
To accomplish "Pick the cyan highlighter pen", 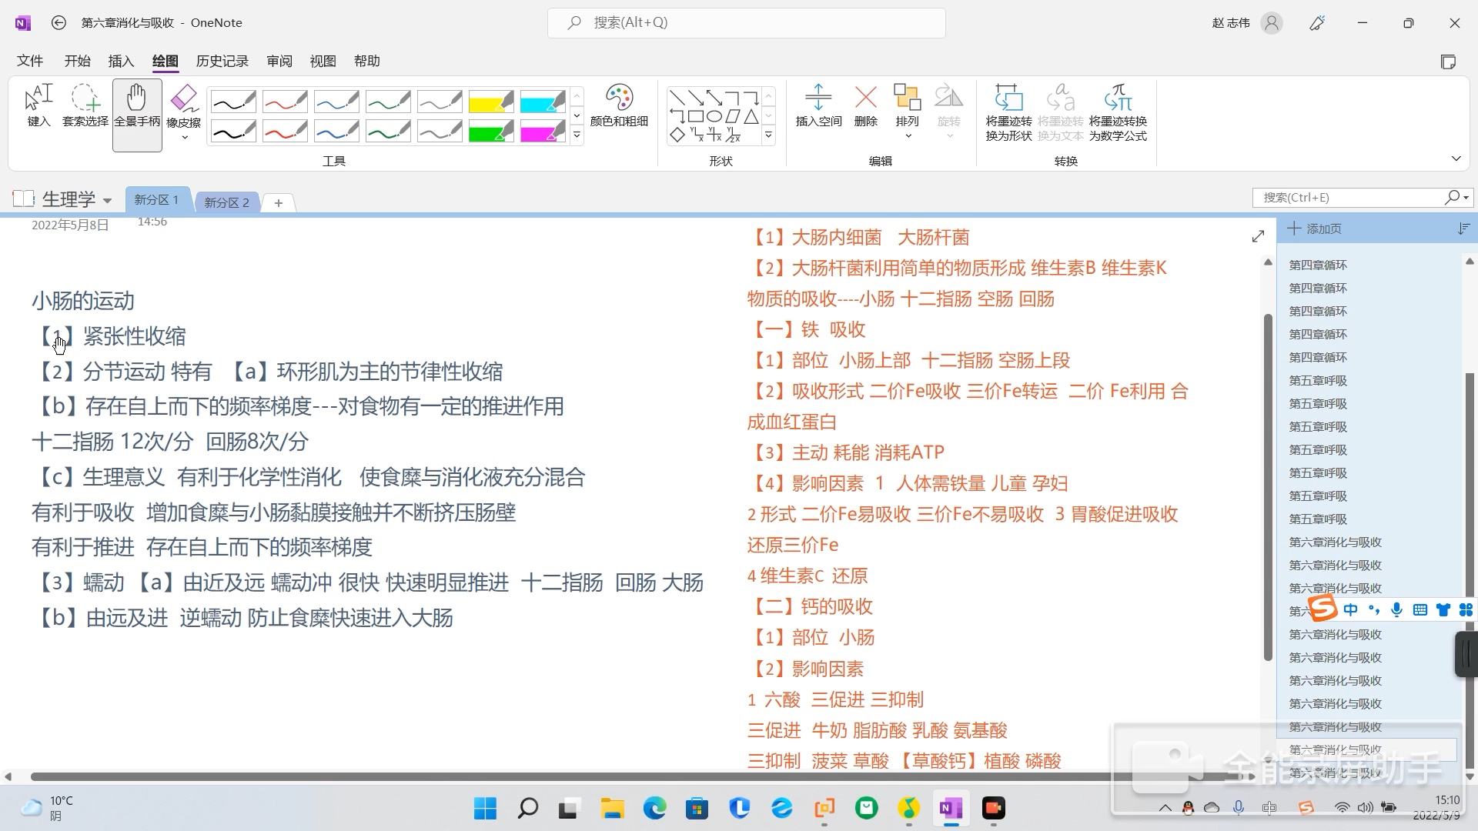I will pyautogui.click(x=543, y=102).
